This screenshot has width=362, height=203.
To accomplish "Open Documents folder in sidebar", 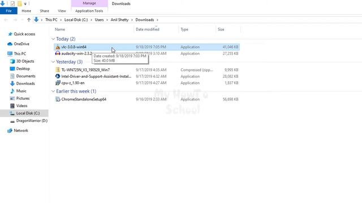I will tap(25, 76).
